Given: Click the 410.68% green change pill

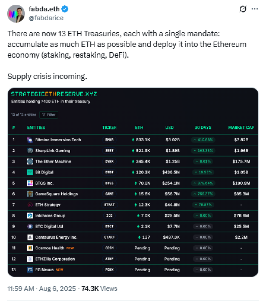Looking at the screenshot, I should 203,140.
